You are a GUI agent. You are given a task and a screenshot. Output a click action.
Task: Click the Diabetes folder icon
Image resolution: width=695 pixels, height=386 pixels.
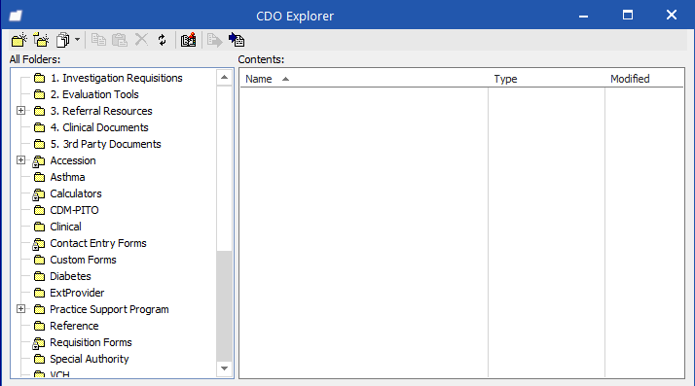(x=40, y=276)
